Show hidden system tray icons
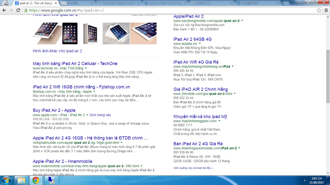330x185 pixels. [305, 181]
